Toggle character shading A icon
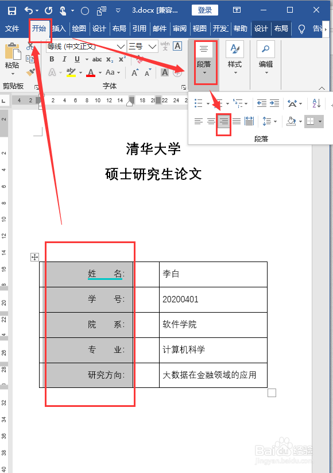This screenshot has width=333, height=473. 165,72
